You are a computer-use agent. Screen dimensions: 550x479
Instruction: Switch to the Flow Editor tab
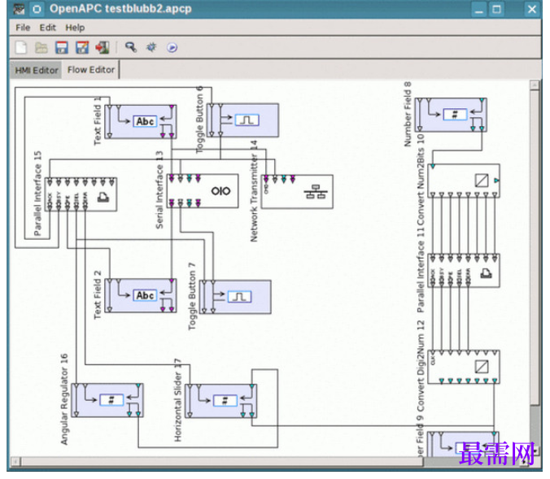coord(91,70)
